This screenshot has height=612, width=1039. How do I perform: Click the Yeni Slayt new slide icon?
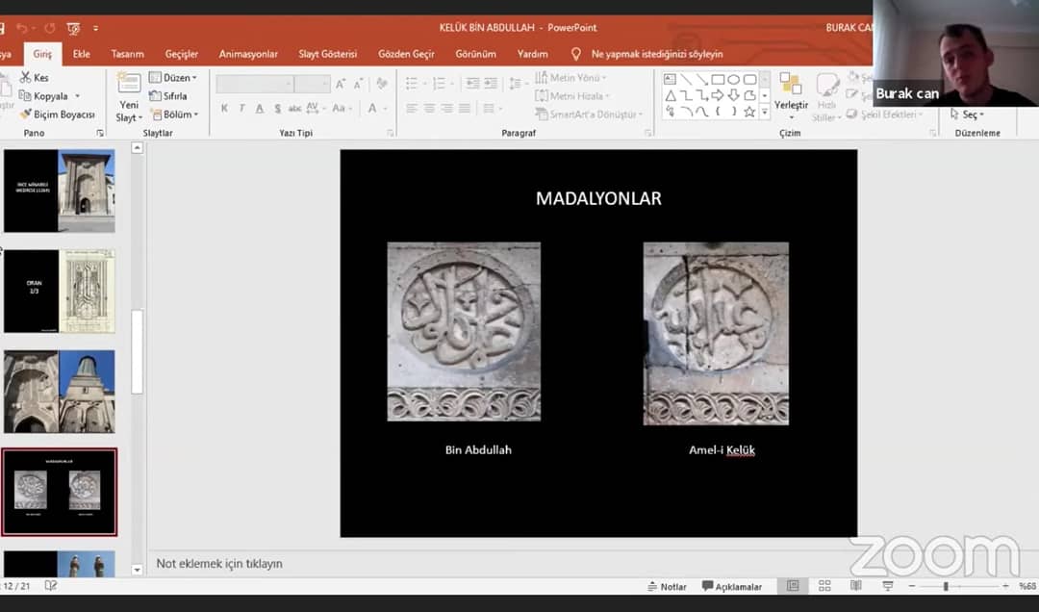pyautogui.click(x=129, y=84)
